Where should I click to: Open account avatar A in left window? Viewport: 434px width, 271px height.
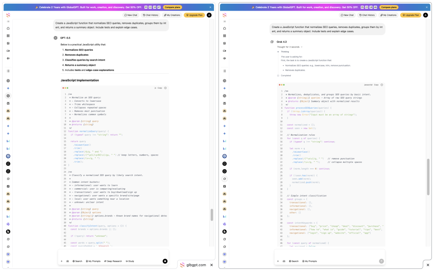coord(209,15)
